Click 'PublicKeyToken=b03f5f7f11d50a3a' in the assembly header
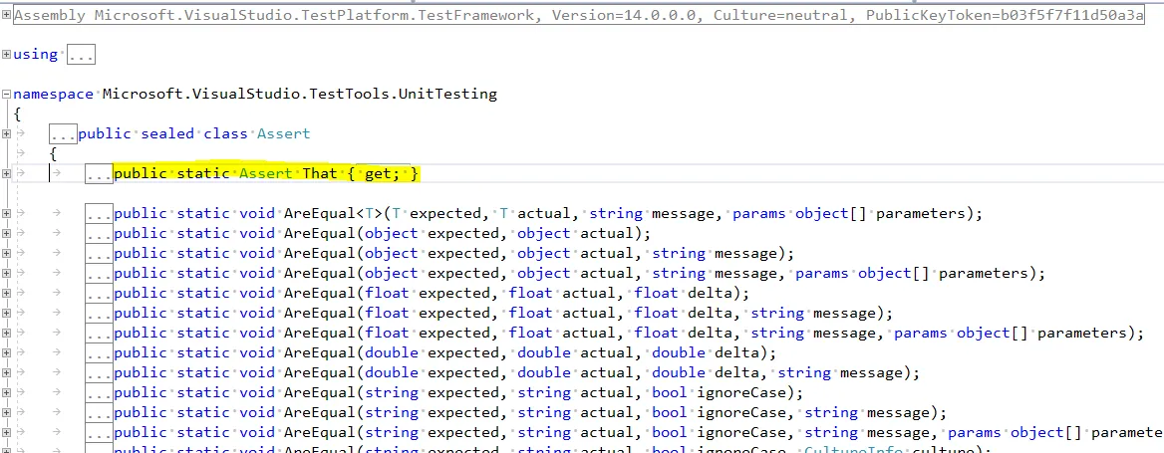This screenshot has height=453, width=1164. coord(1005,16)
